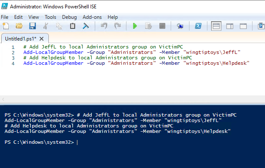Click "wingtiptoys\Helpdesk" string on line 4
The width and height of the screenshot is (265, 168).
216,63
